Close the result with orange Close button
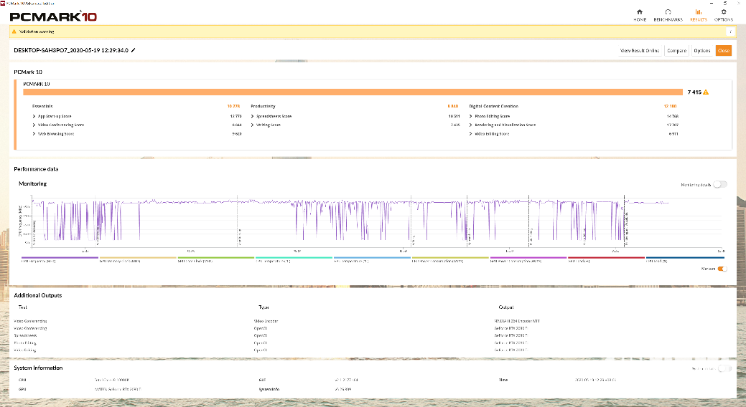The image size is (746, 407). [724, 50]
